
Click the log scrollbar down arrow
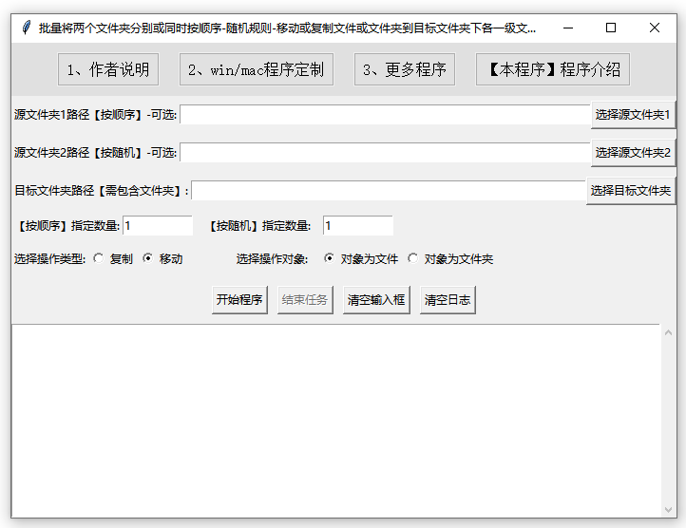tap(668, 510)
